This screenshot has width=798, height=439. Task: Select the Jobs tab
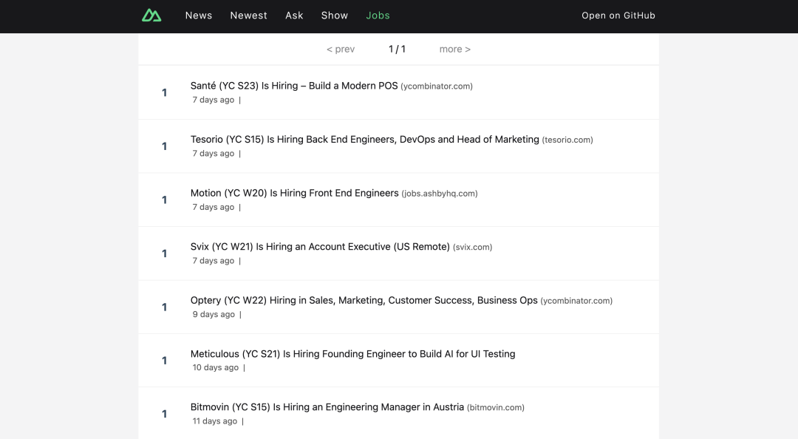[x=378, y=16]
